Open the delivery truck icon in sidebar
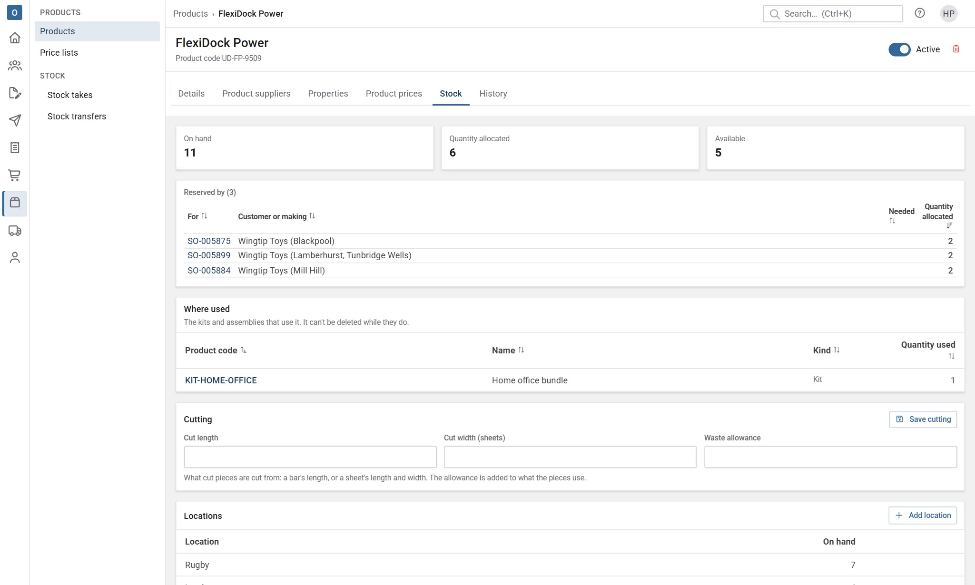975x585 pixels. tap(15, 231)
